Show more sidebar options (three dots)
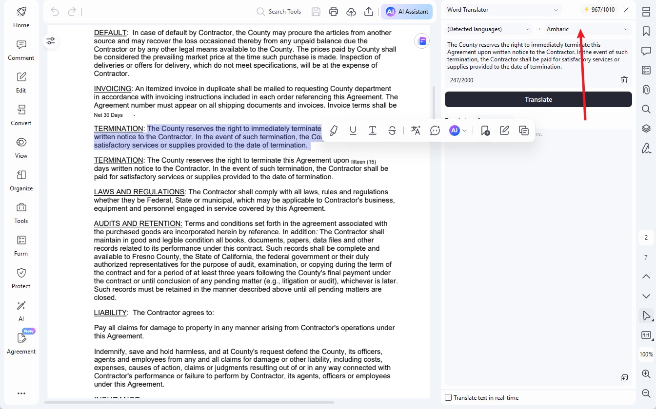This screenshot has height=409, width=656. coord(21,393)
